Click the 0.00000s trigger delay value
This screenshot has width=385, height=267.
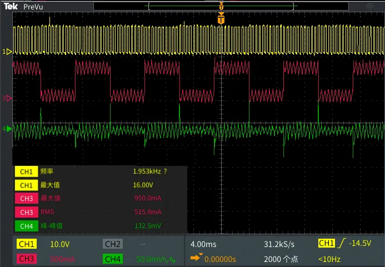pos(220,259)
